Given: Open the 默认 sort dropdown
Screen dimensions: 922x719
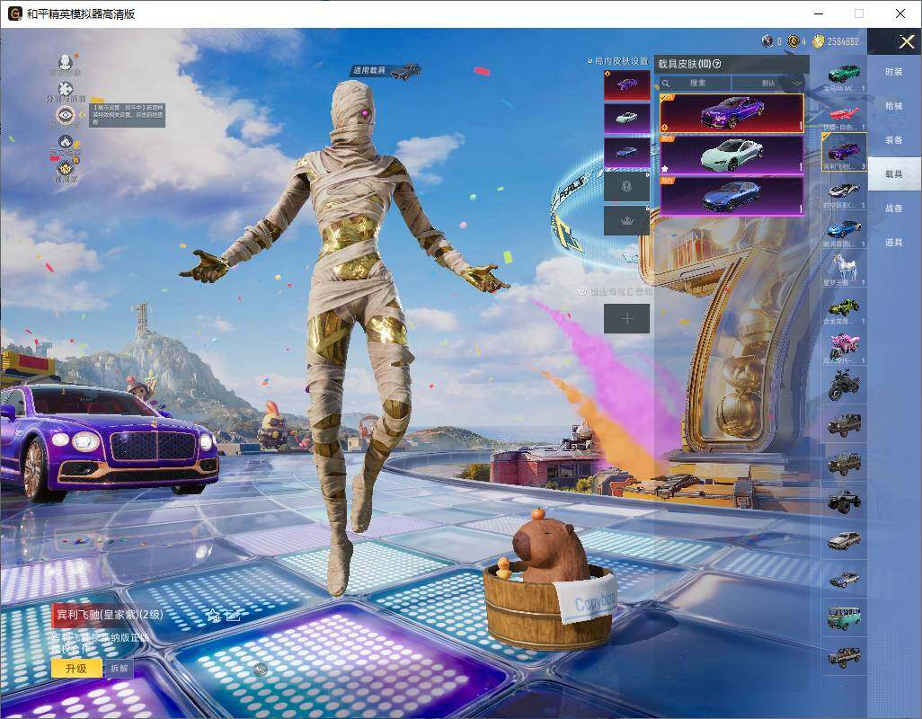Looking at the screenshot, I should coord(769,83).
